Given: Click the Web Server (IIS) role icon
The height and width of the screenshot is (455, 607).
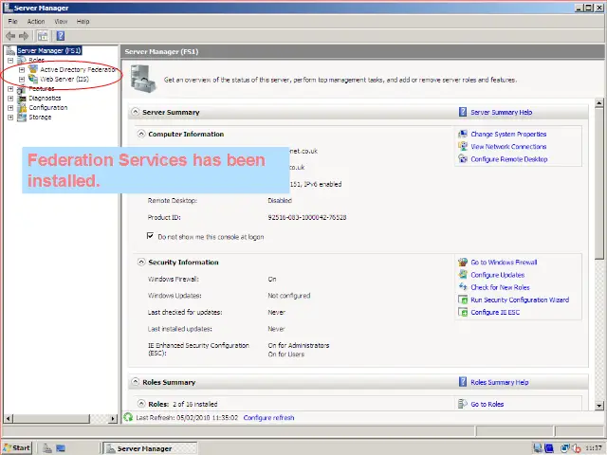Looking at the screenshot, I should click(x=33, y=79).
